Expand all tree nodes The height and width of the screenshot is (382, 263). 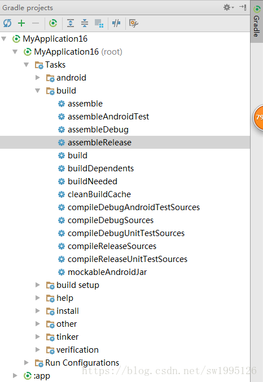[x=71, y=24]
